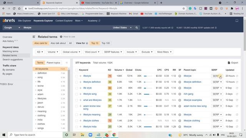Click the Export file icon
The width and height of the screenshot is (246, 138).
(x=229, y=63)
